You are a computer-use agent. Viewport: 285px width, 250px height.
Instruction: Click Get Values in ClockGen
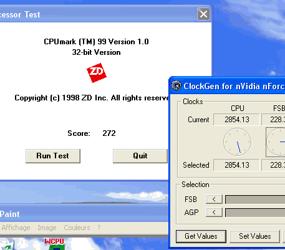click(x=201, y=236)
